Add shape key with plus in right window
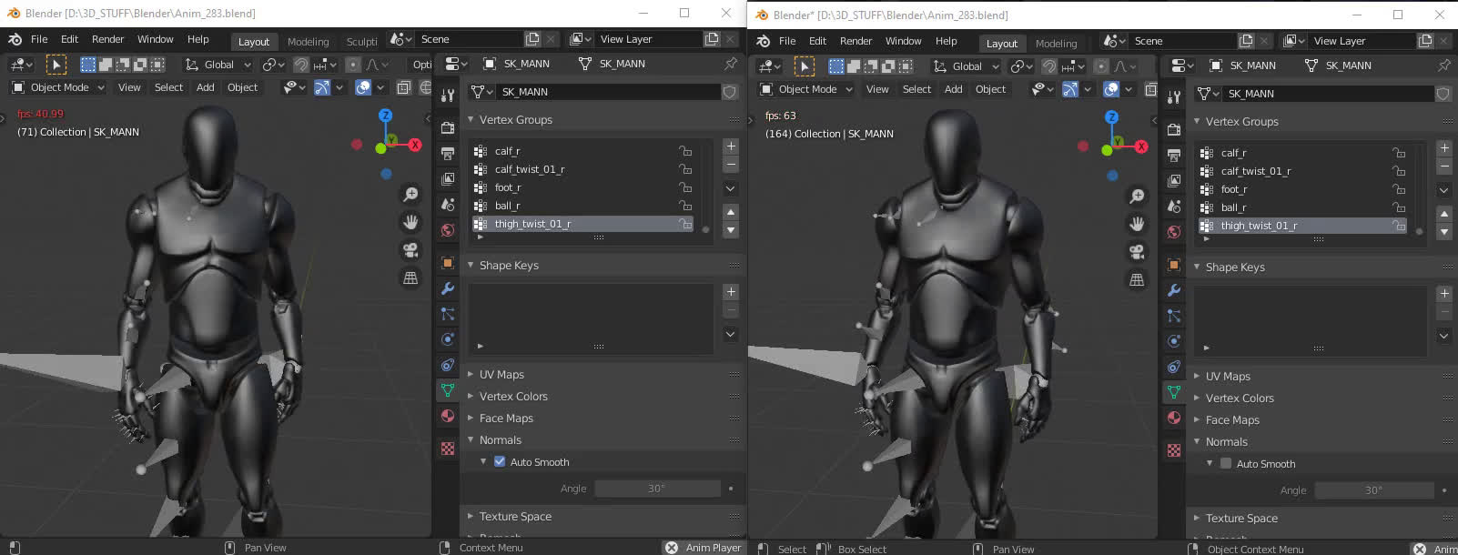Screen dimensions: 1458x555 [1444, 294]
